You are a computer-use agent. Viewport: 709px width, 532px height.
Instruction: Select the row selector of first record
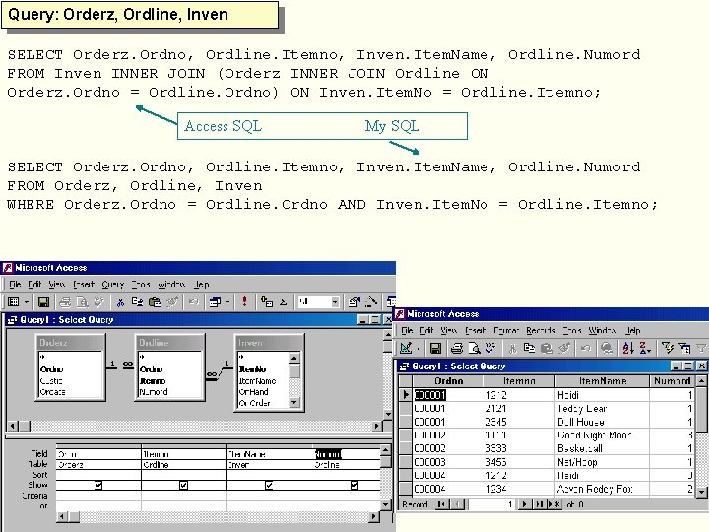pyautogui.click(x=406, y=394)
